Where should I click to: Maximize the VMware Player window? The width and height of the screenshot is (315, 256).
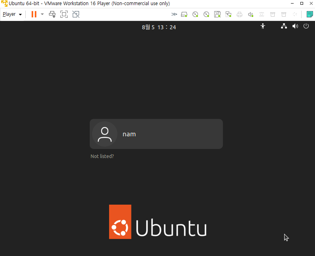(302, 4)
